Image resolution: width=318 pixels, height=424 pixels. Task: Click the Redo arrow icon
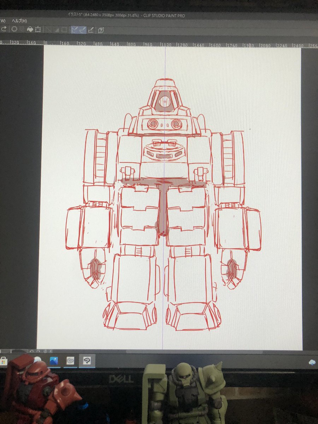[4, 30]
